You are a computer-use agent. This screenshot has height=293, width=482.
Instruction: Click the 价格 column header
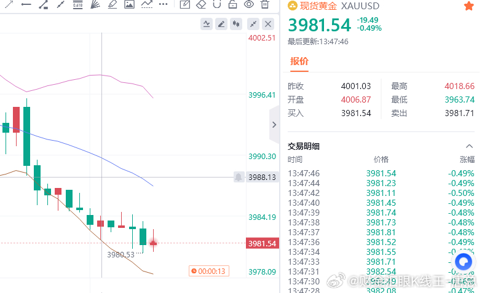tap(381, 160)
